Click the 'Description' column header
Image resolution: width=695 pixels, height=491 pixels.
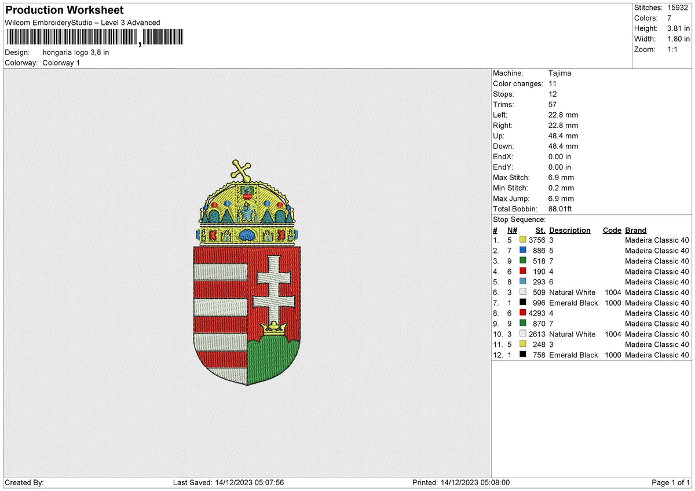click(x=570, y=230)
